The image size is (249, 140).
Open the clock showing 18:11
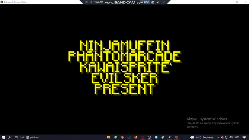(x=237, y=137)
